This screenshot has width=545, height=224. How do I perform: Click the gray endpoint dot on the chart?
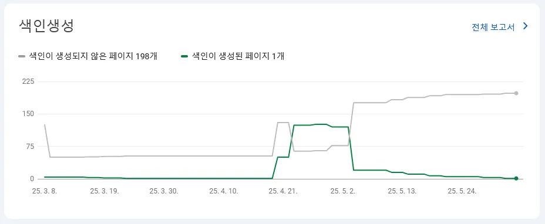(x=516, y=93)
